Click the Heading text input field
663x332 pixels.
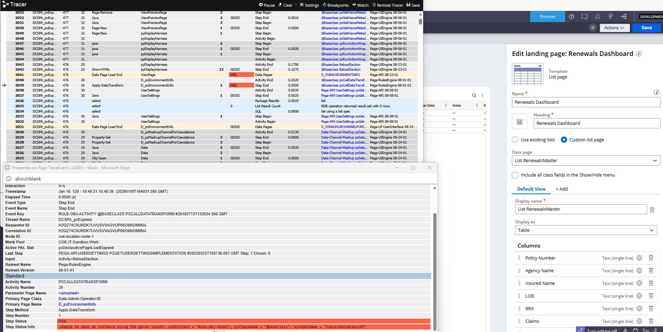(x=596, y=123)
